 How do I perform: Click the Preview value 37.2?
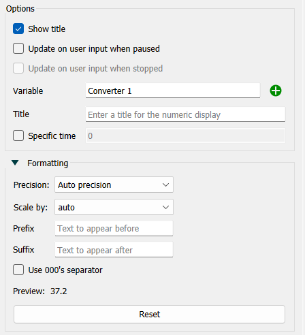click(59, 291)
